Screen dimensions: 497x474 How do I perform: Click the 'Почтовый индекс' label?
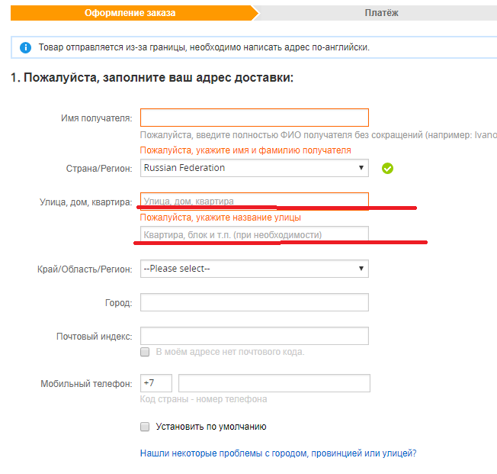pos(94,337)
